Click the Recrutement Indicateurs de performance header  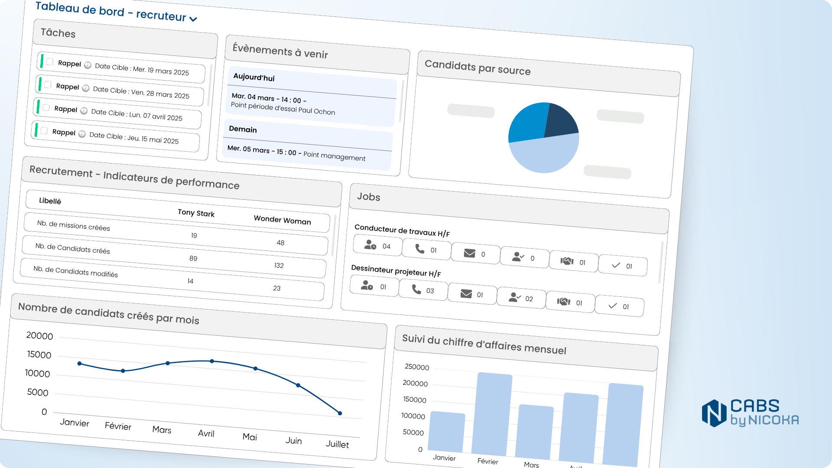point(182,182)
